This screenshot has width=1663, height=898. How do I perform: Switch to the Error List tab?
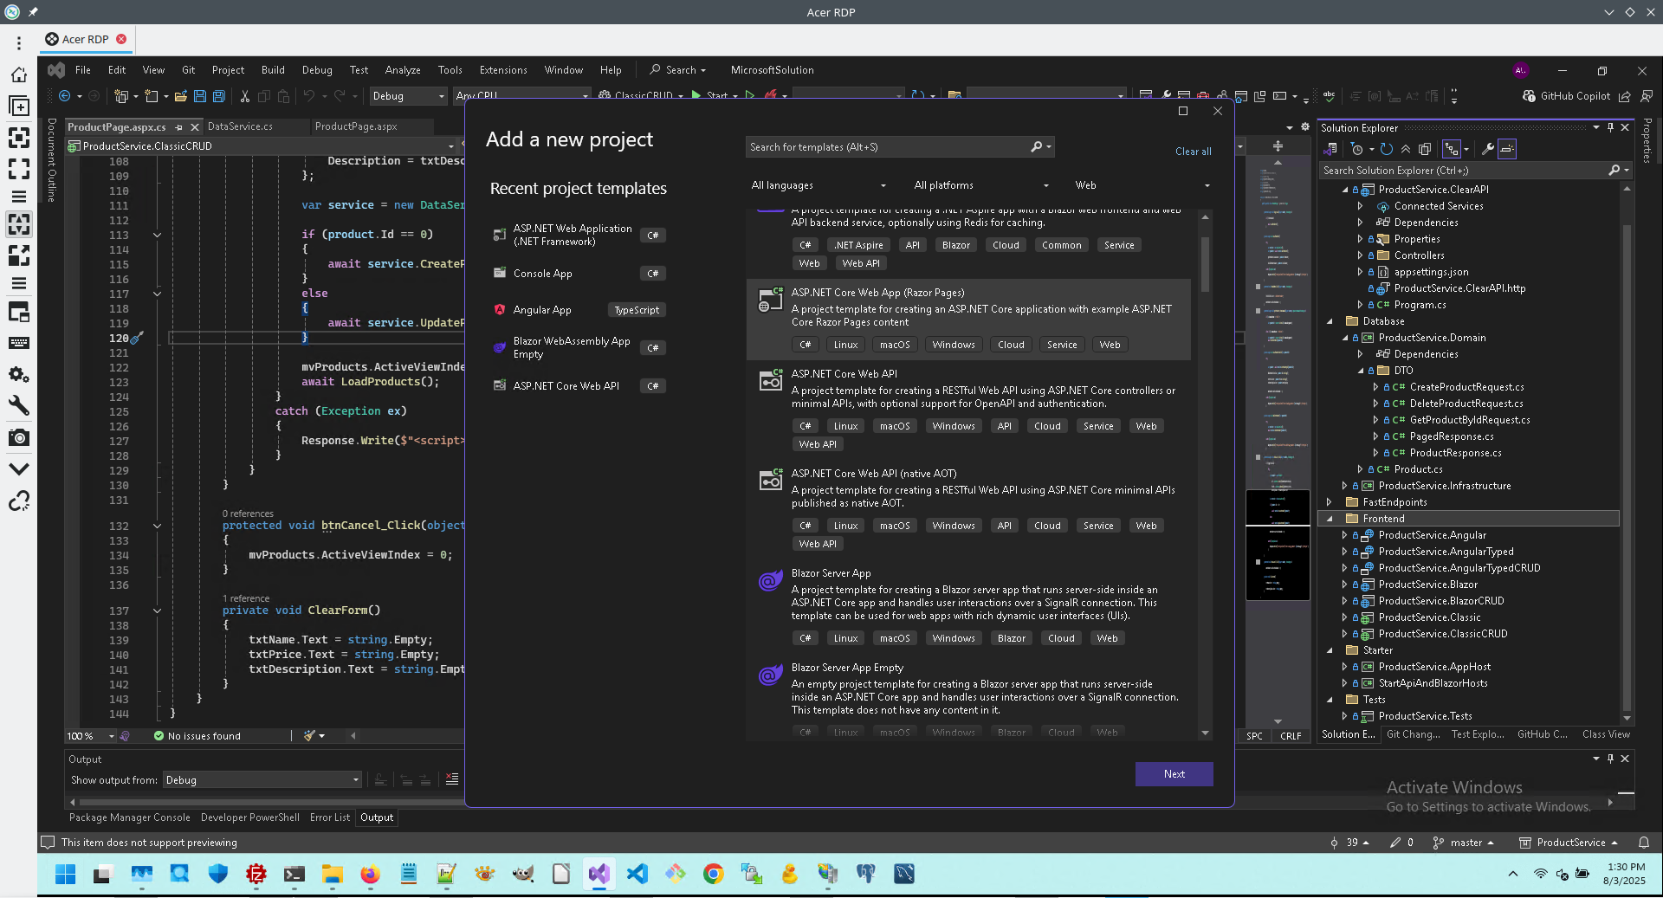click(x=330, y=817)
